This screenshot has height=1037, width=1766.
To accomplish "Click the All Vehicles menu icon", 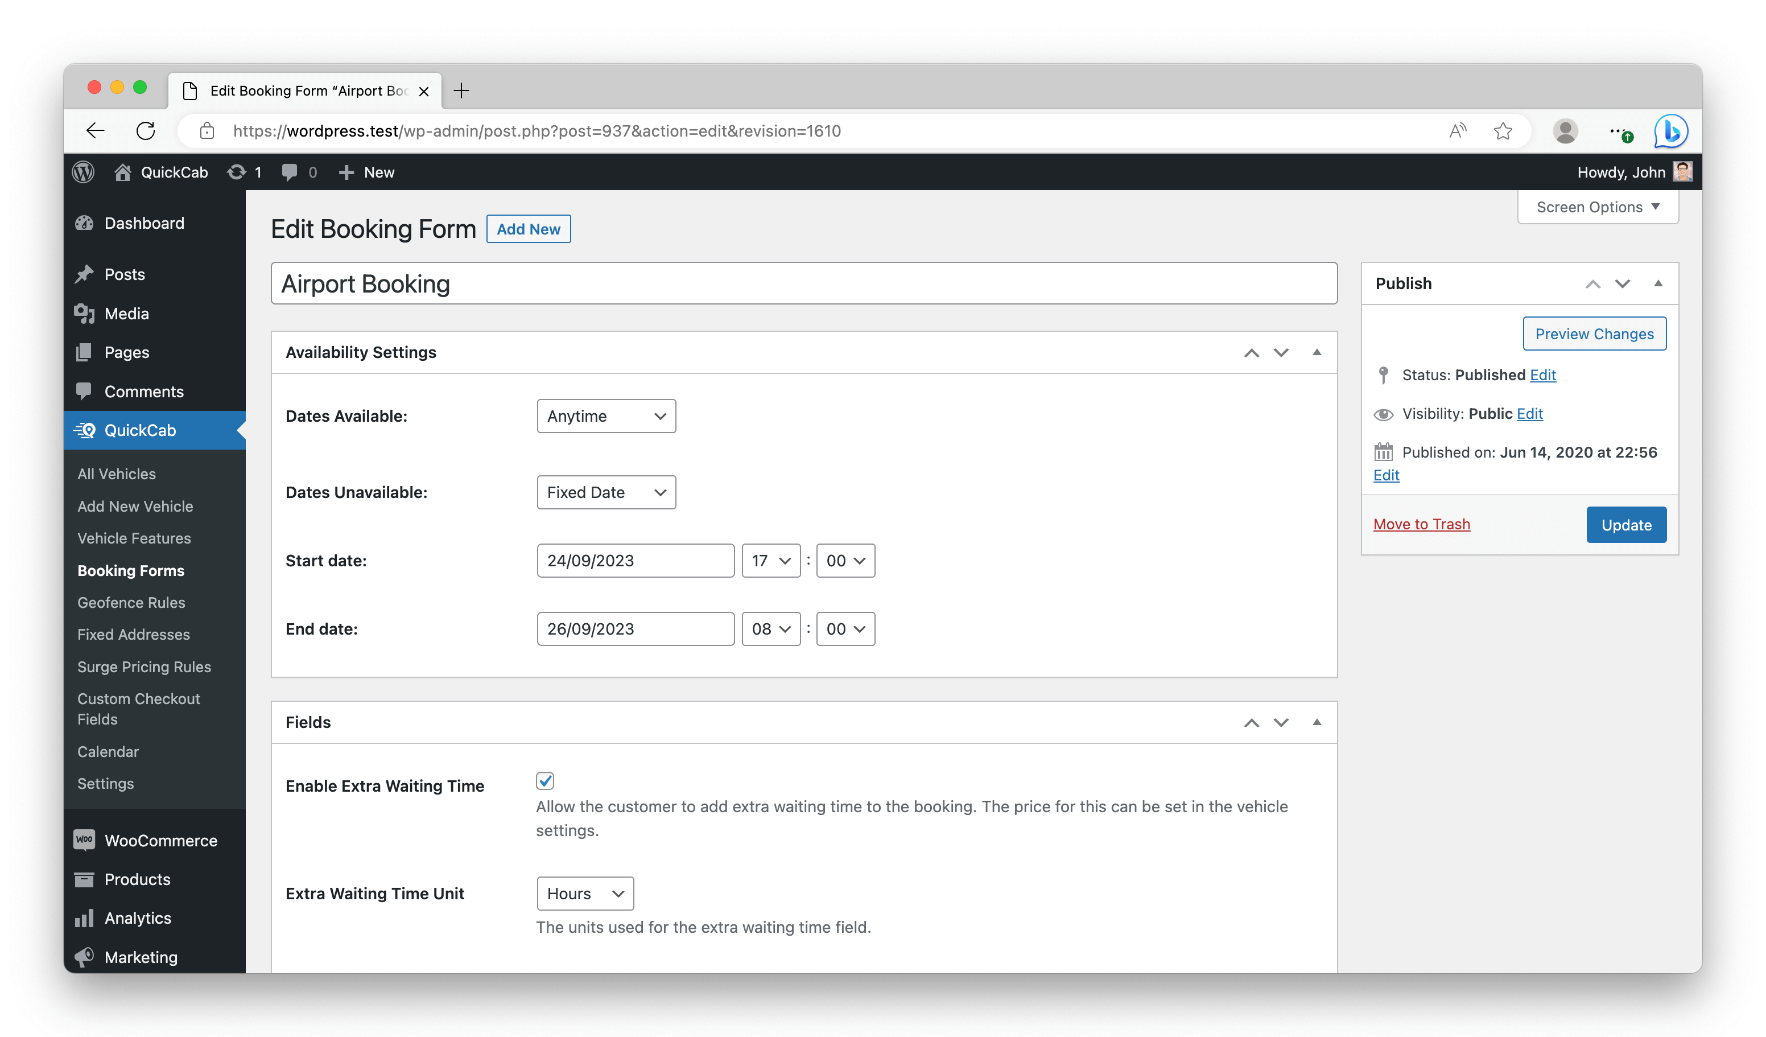I will click(x=117, y=473).
